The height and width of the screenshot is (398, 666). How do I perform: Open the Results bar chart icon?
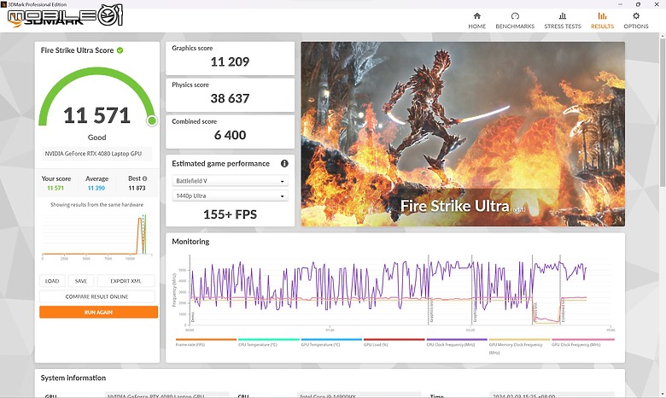pos(602,16)
